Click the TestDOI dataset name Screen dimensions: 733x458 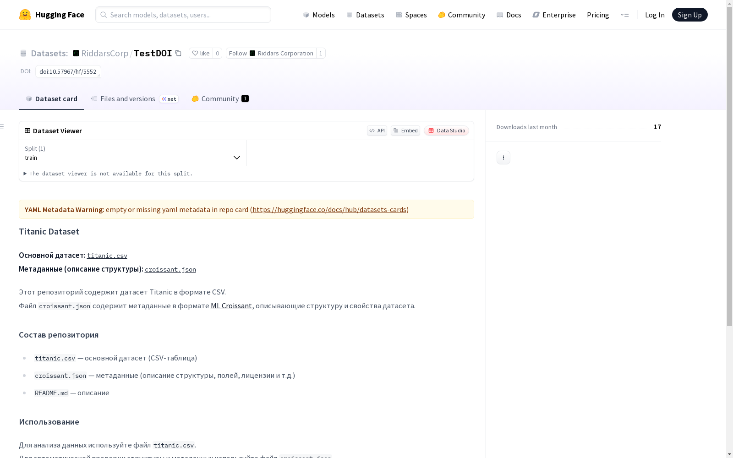pos(153,53)
